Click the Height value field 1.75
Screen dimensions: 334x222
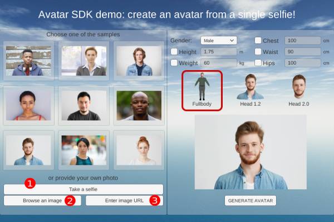(219, 52)
